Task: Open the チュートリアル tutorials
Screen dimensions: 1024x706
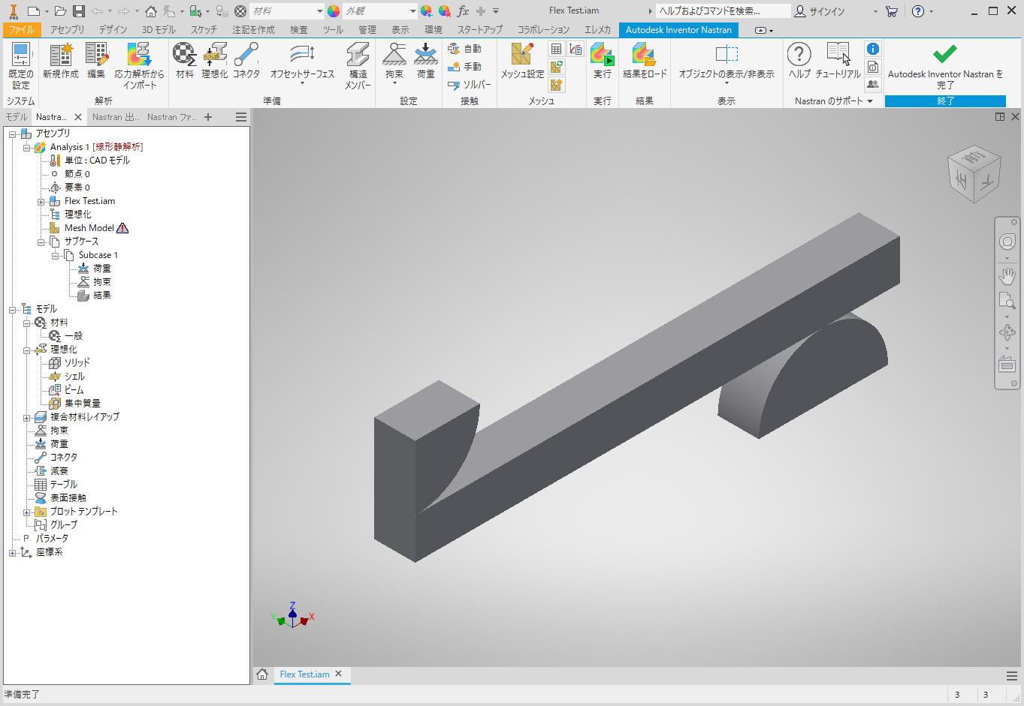Action: (838, 61)
